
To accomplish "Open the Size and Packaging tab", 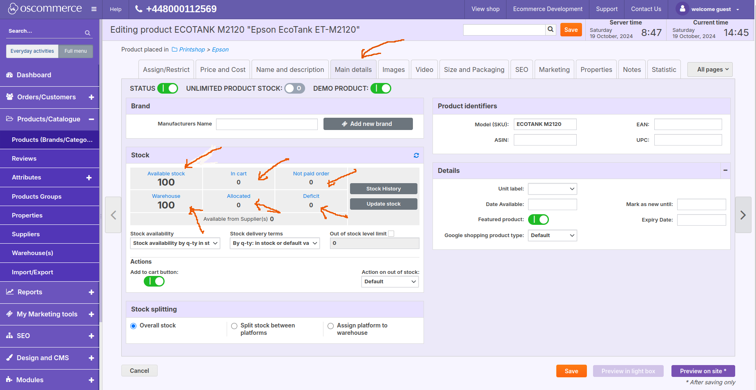I will 474,70.
